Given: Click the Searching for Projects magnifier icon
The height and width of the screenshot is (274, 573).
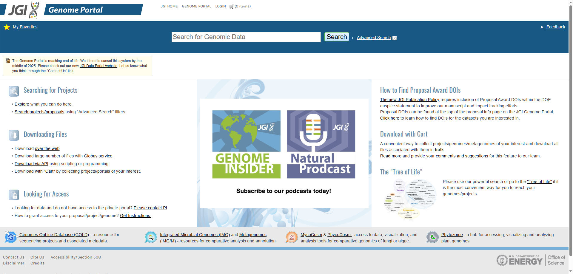Looking at the screenshot, I should point(14,91).
